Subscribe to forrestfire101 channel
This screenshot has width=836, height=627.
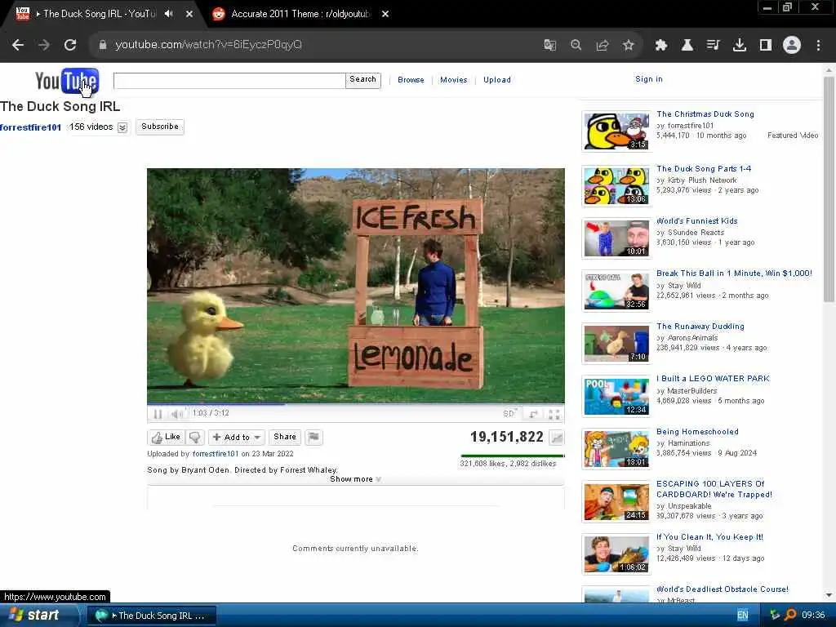point(160,127)
